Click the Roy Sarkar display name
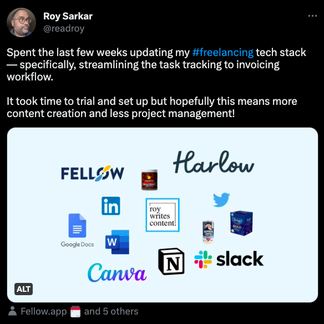This screenshot has height=324, width=324. pyautogui.click(x=68, y=16)
